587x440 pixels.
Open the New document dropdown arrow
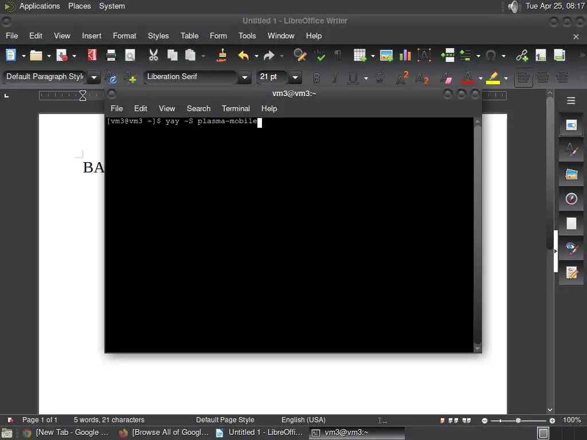[23, 56]
